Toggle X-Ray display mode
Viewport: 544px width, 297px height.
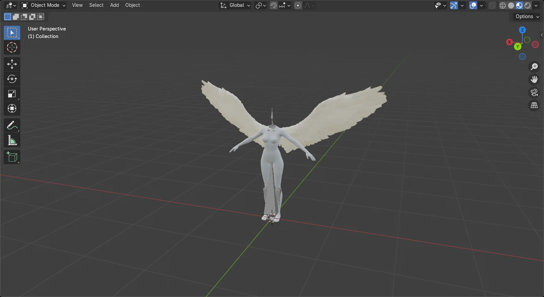[x=492, y=5]
